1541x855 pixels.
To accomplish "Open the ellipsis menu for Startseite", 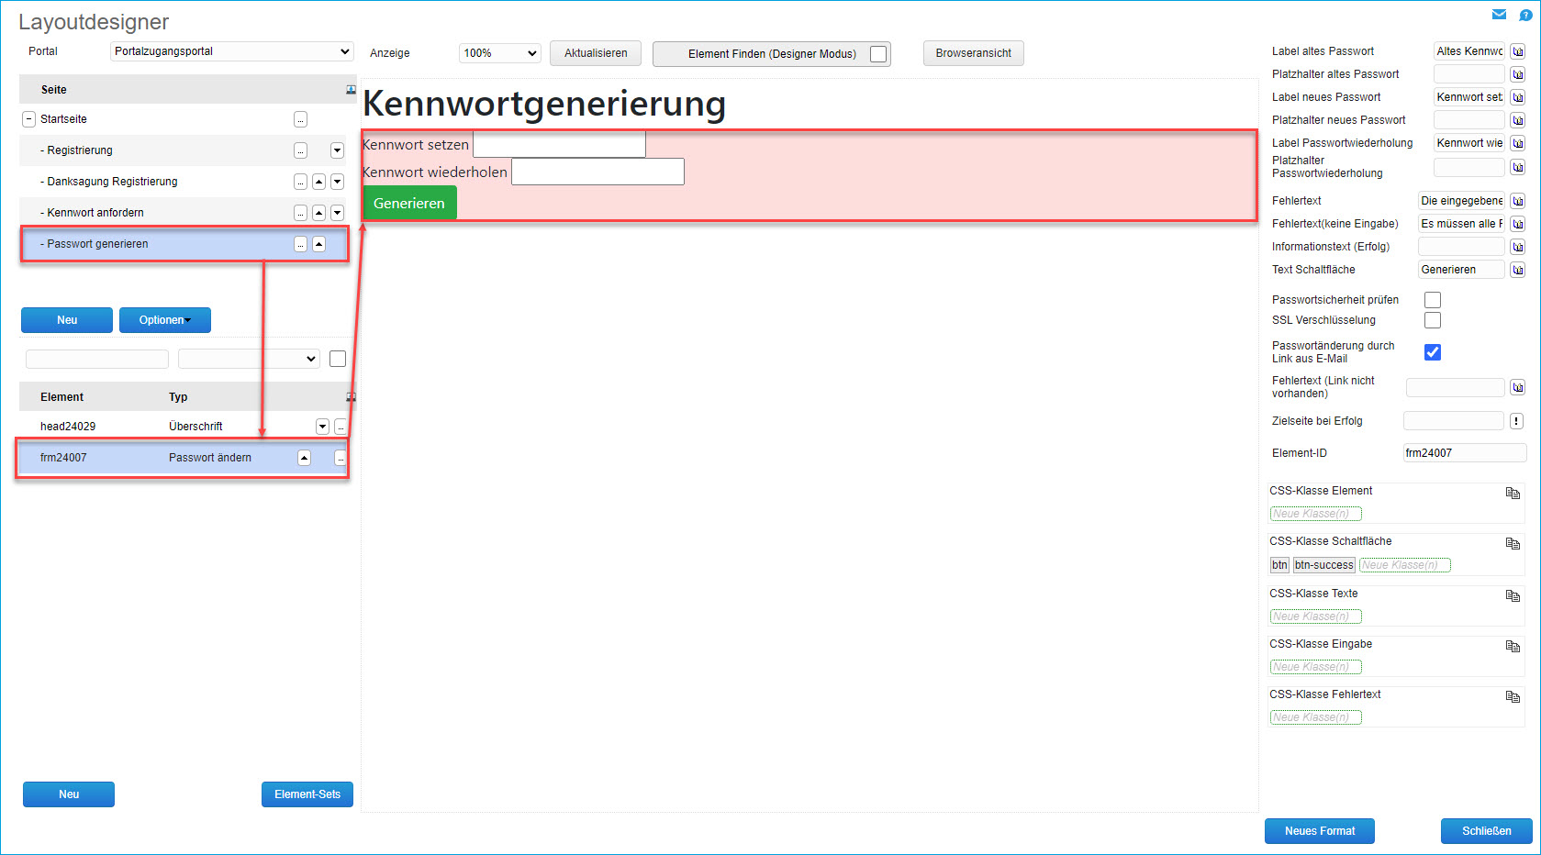I will pyautogui.click(x=300, y=119).
